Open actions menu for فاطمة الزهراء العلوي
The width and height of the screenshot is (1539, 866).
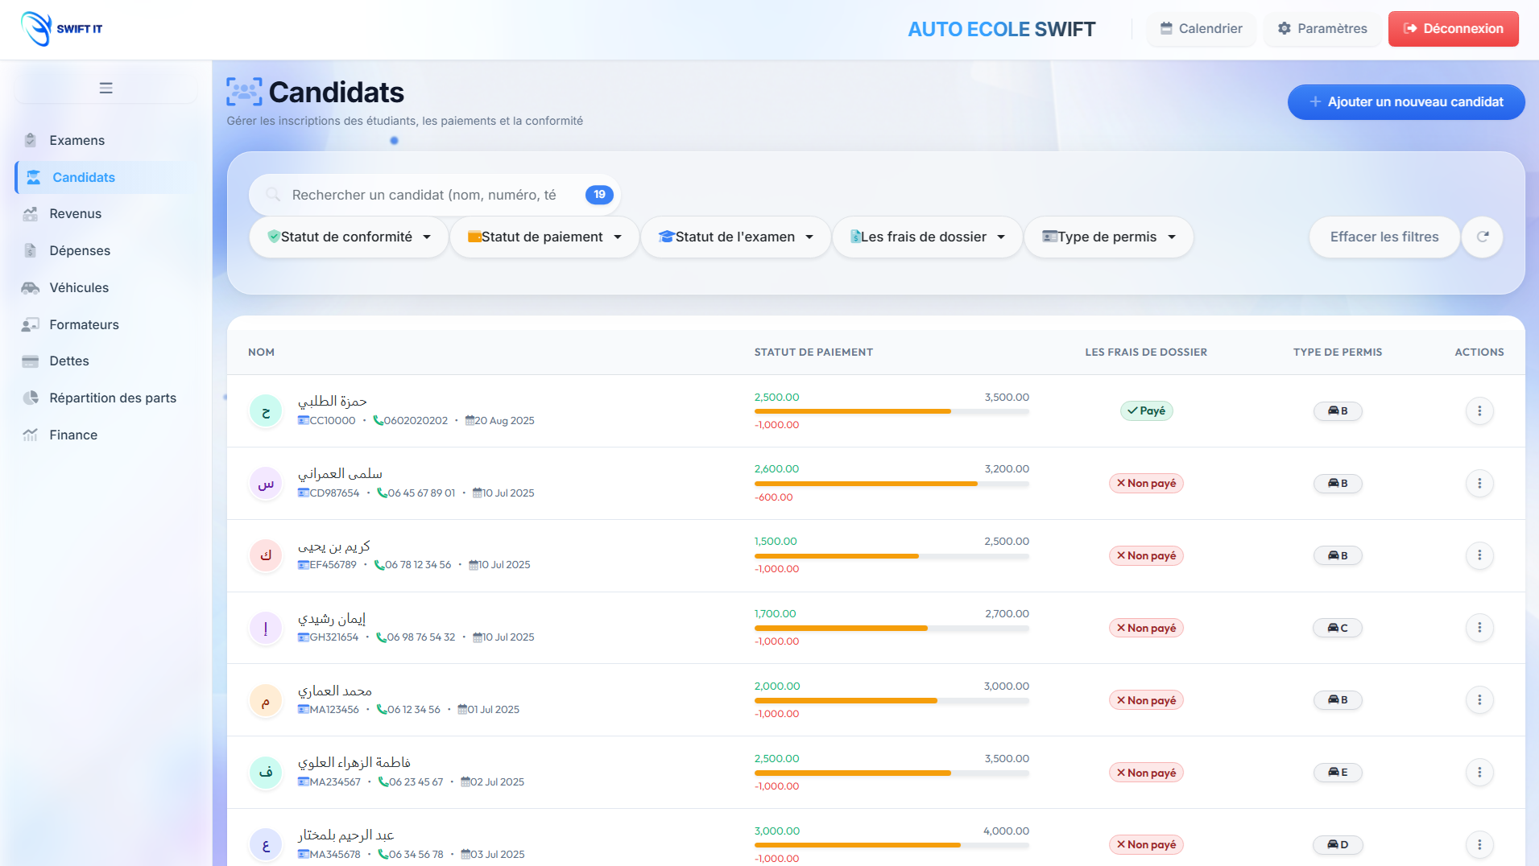tap(1479, 773)
